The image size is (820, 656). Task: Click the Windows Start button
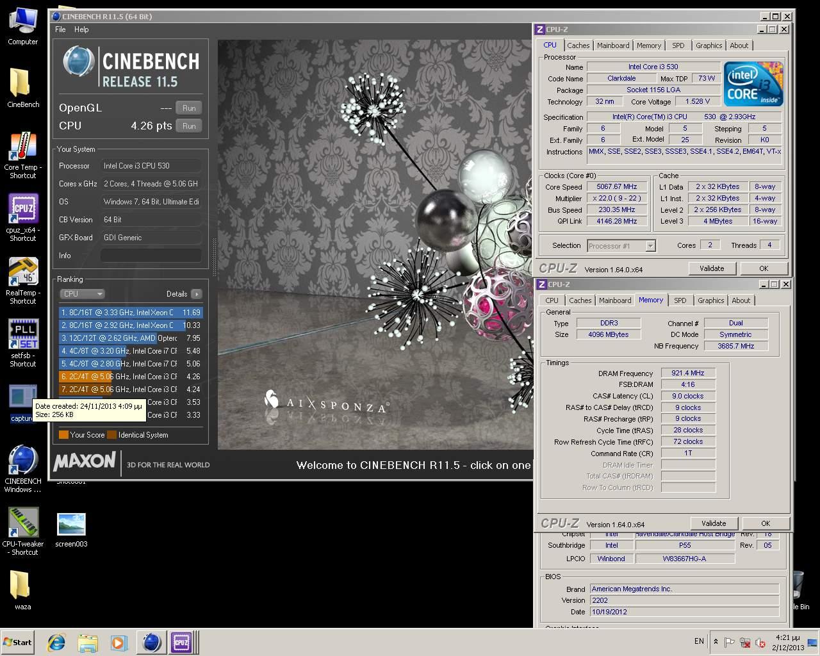tap(18, 642)
